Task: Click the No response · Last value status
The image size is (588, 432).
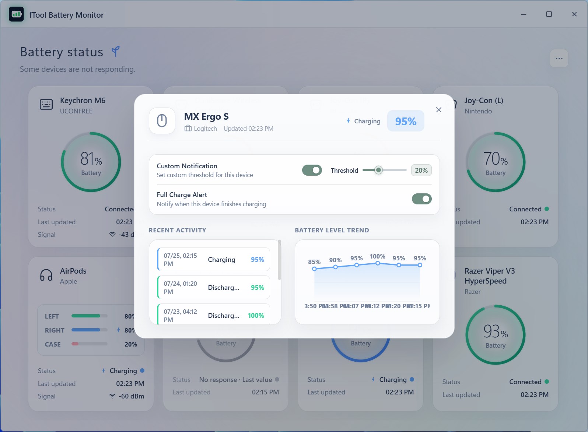Action: [x=235, y=380]
